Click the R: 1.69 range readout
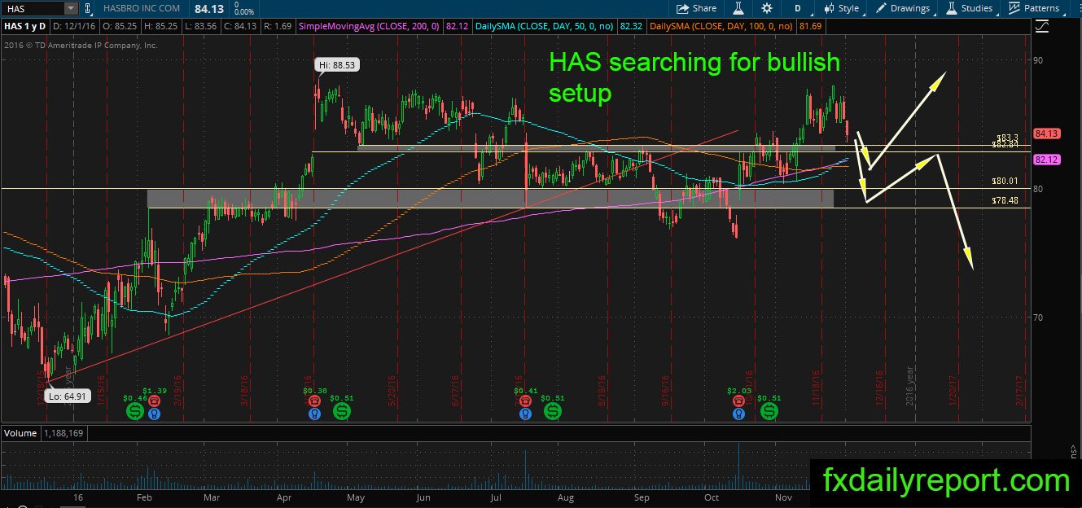Viewport: 1082px width, 508px height. tap(278, 27)
